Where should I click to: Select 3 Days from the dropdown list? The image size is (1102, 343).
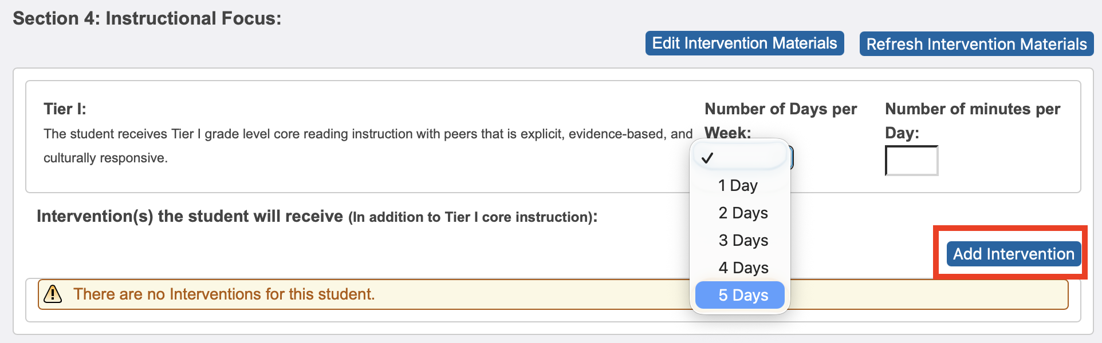[x=742, y=240]
